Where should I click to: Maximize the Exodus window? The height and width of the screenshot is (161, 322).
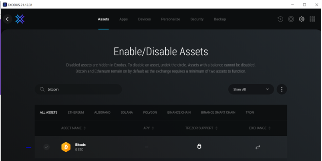point(304,5)
